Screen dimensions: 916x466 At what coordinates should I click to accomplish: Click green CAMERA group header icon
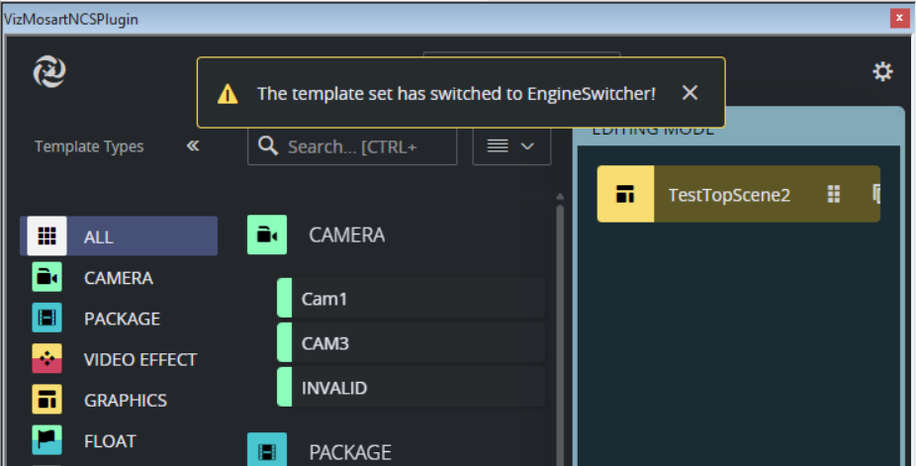tap(267, 234)
